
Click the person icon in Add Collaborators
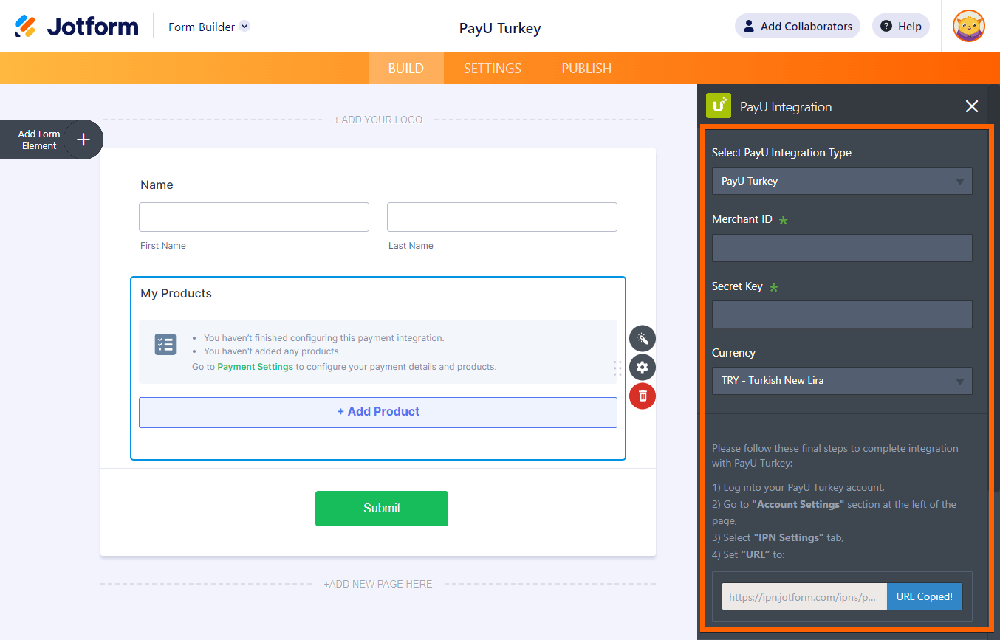coord(749,27)
